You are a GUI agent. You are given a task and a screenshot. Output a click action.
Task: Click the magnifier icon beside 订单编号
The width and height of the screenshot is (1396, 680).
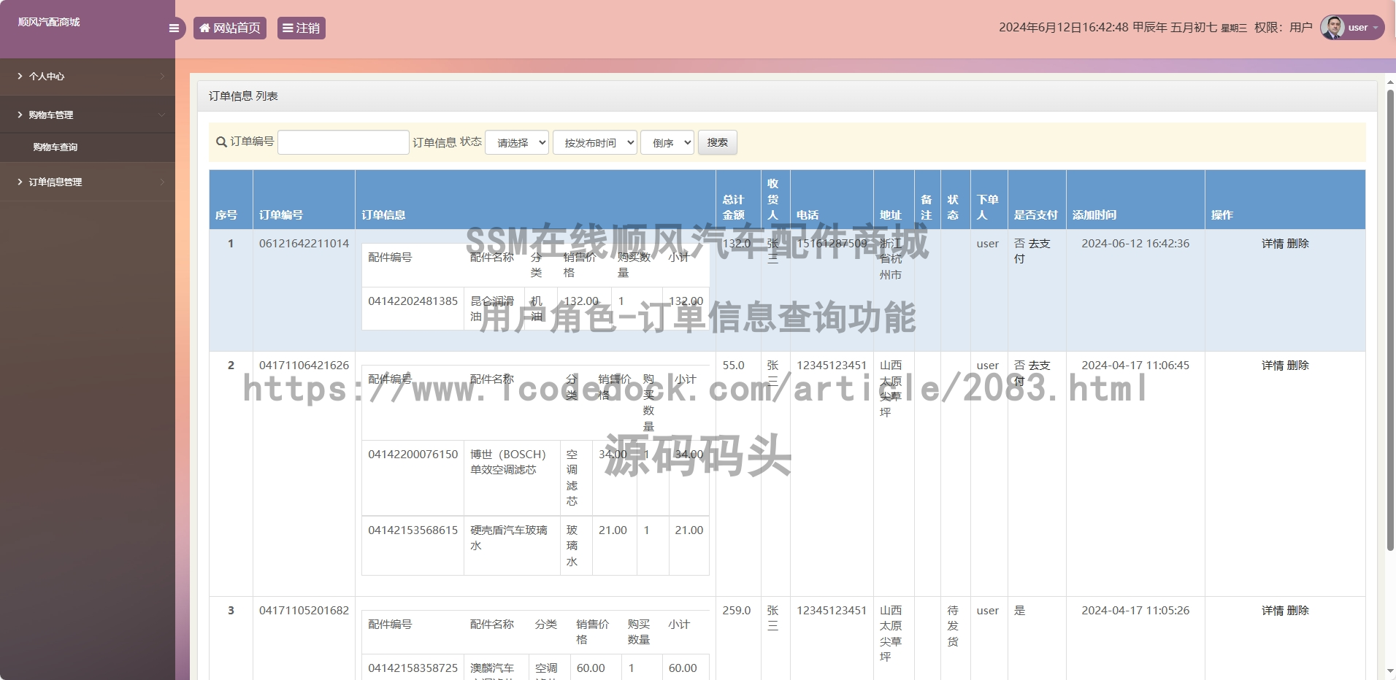coord(221,142)
